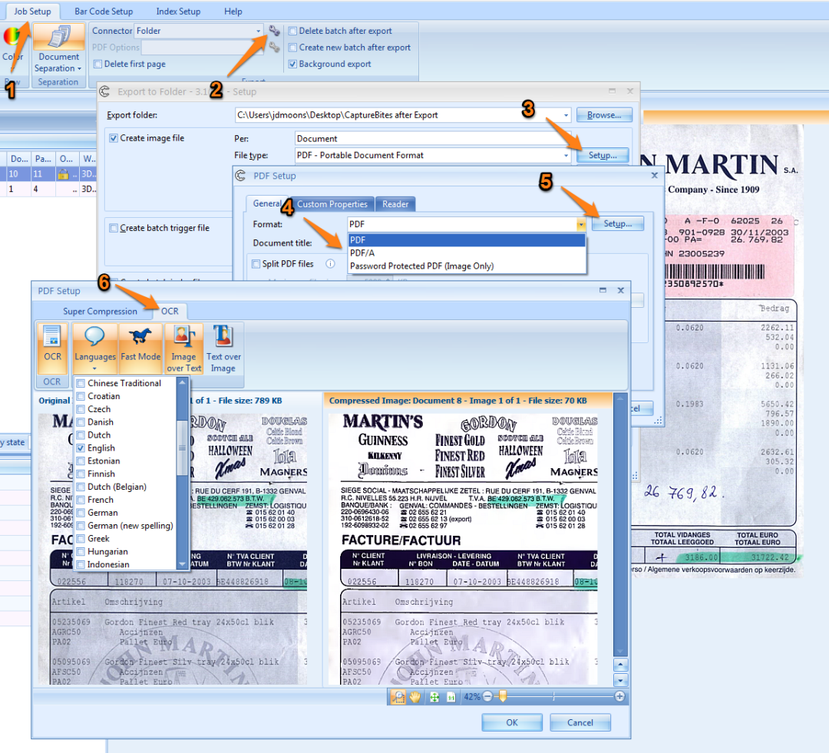Set zoom to 1:1 actual size
Screen dimensions: 829x753
pyautogui.click(x=451, y=697)
